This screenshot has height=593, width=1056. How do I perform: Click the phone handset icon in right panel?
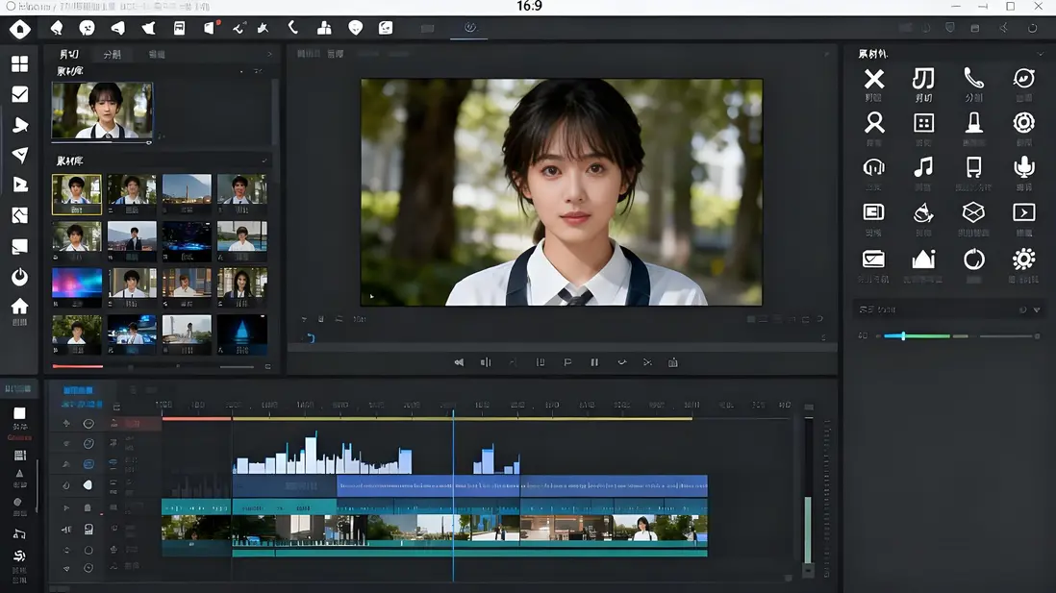point(973,78)
